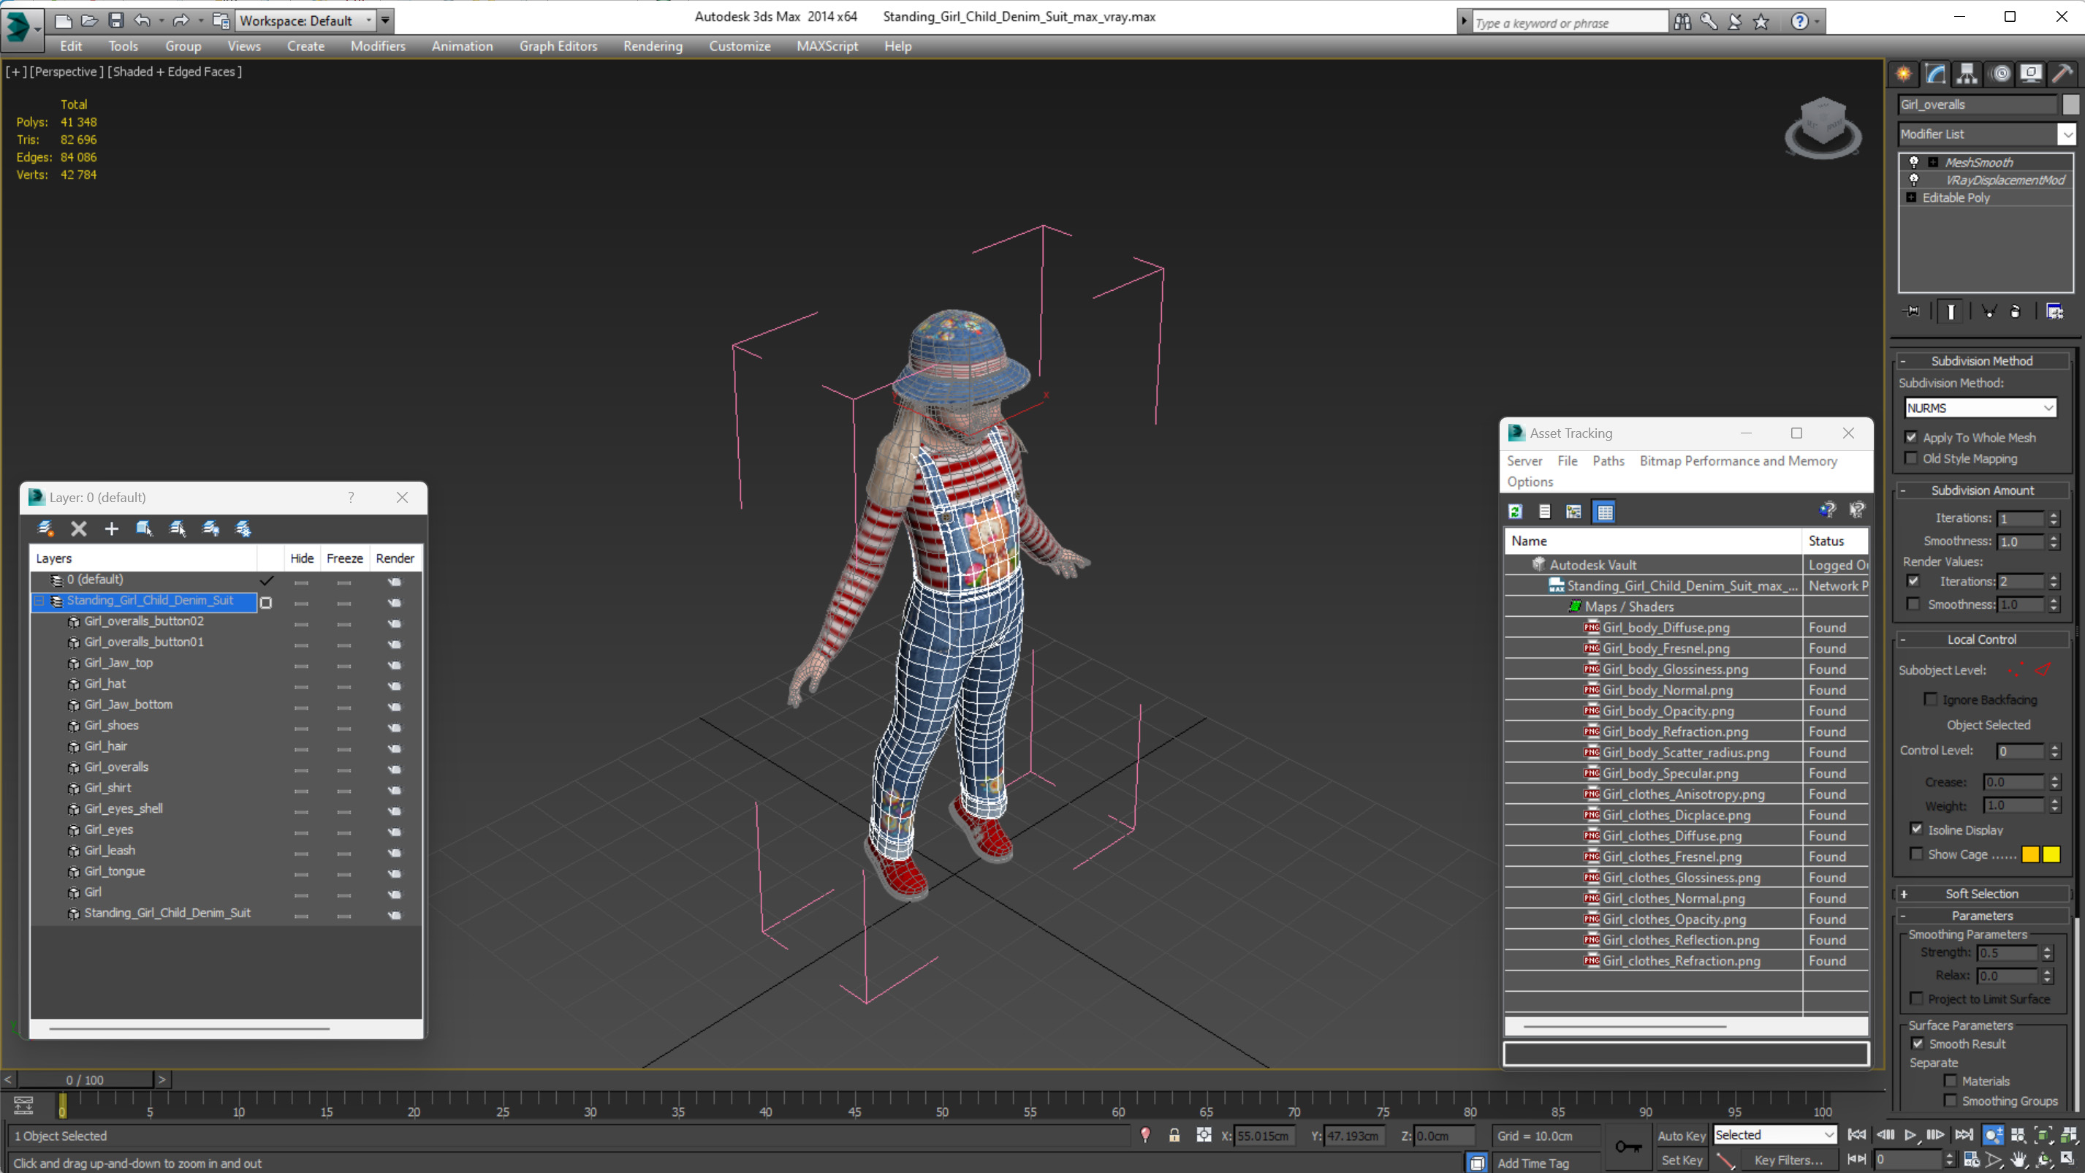The image size is (2085, 1173).
Task: Open the Workspace Default dropdown
Action: pos(306,20)
